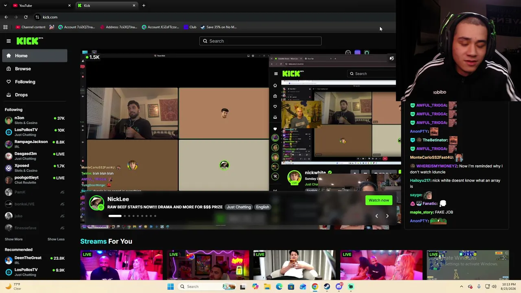Open Following in the Kick sidebar
The height and width of the screenshot is (293, 521).
pyautogui.click(x=35, y=82)
